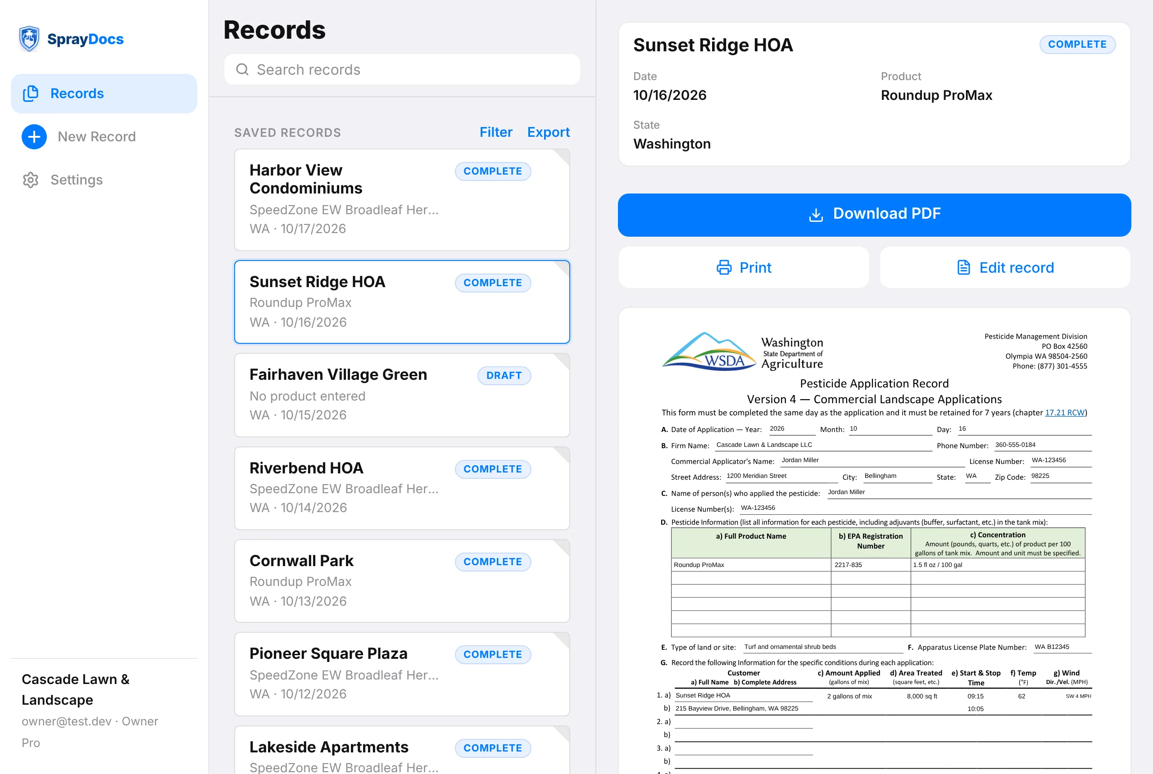Click the Edit record button

[x=1005, y=268]
